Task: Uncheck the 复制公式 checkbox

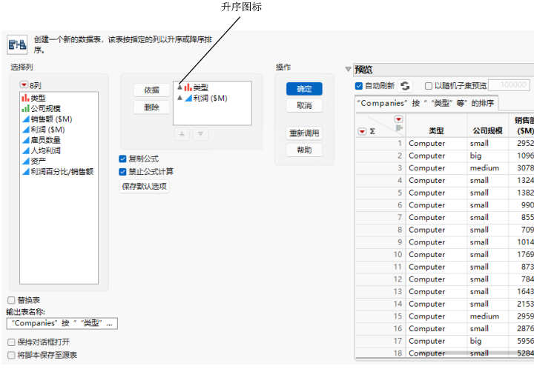Action: click(122, 159)
